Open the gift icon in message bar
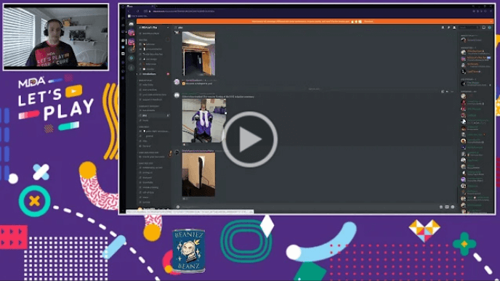This screenshot has height=281, width=500. (x=441, y=207)
